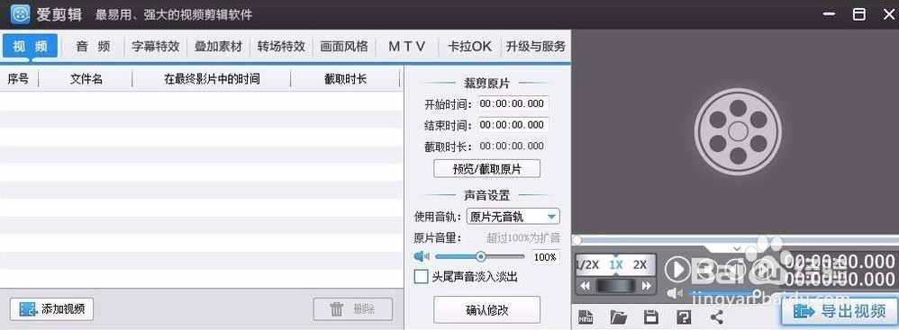The width and height of the screenshot is (899, 330).
Task: Open existing project folder icon
Action: pos(618,317)
